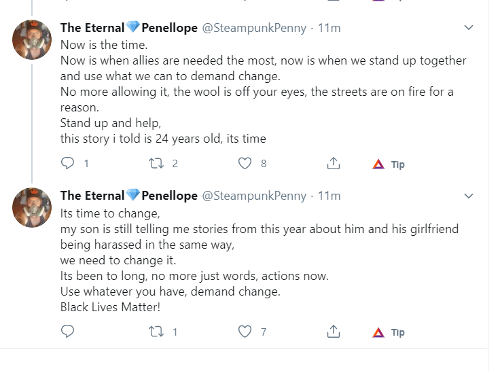500x371 pixels.
Task: Open the 'Black Lives Matter!' tweet text
Action: pos(110,307)
